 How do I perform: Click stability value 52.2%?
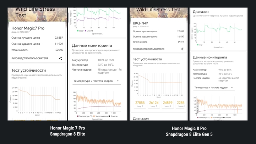[x=59, y=50]
